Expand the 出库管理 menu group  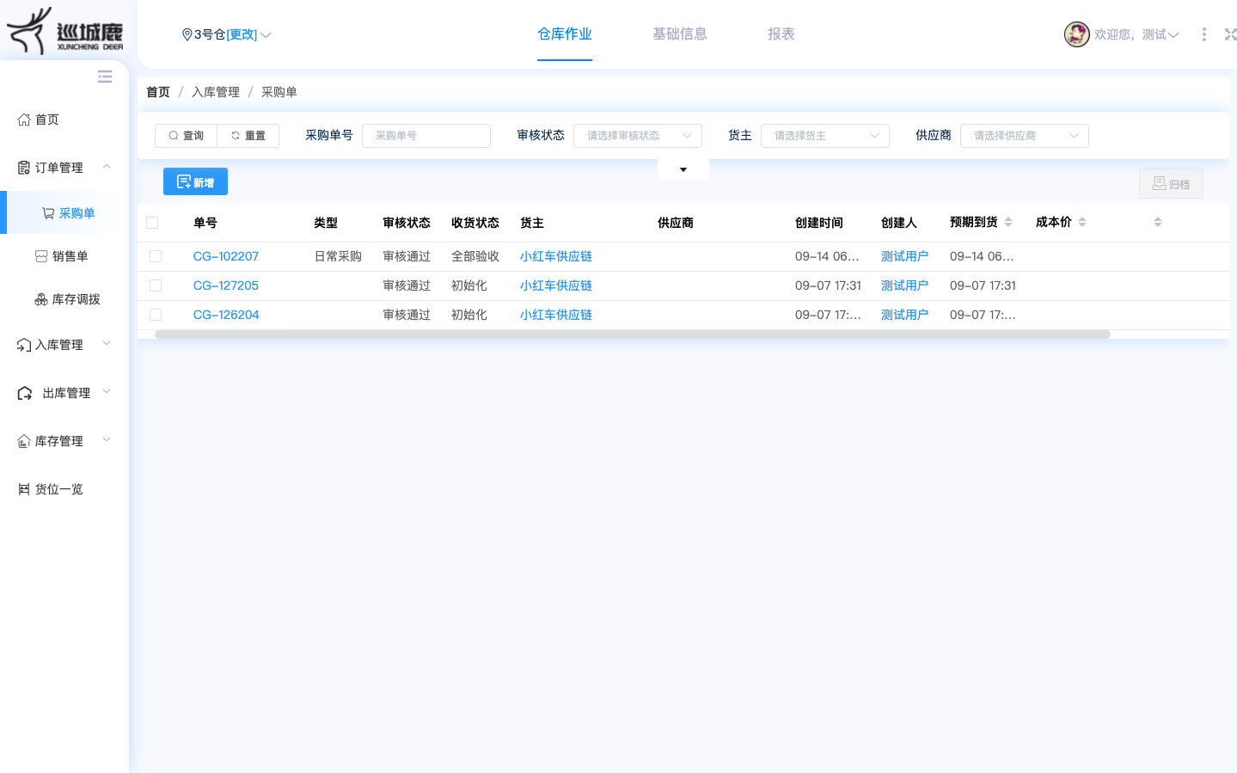[x=107, y=391]
